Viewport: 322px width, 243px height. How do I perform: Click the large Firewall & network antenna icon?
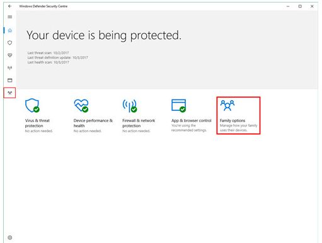click(x=130, y=106)
